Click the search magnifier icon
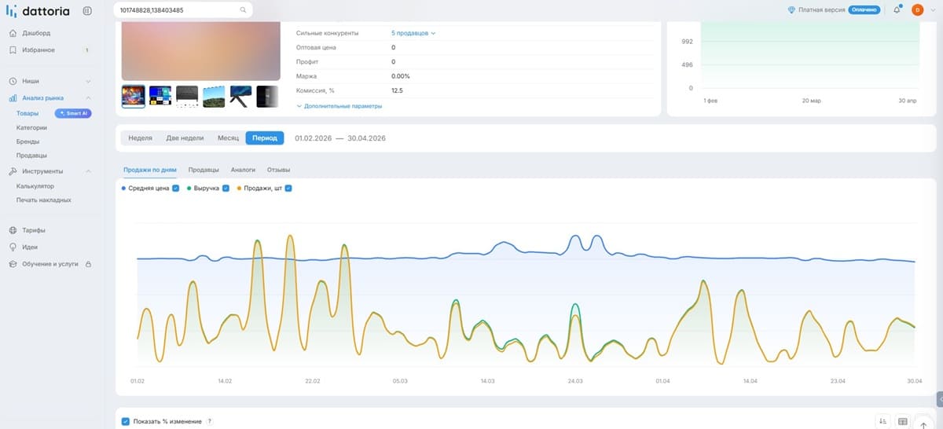This screenshot has width=943, height=429. (x=243, y=10)
